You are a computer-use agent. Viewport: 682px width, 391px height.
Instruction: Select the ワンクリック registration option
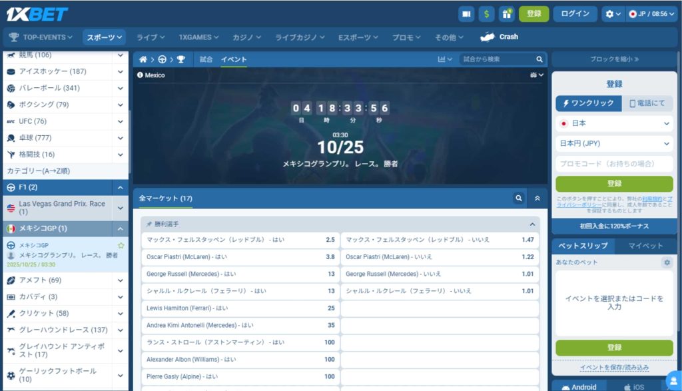pyautogui.click(x=589, y=104)
